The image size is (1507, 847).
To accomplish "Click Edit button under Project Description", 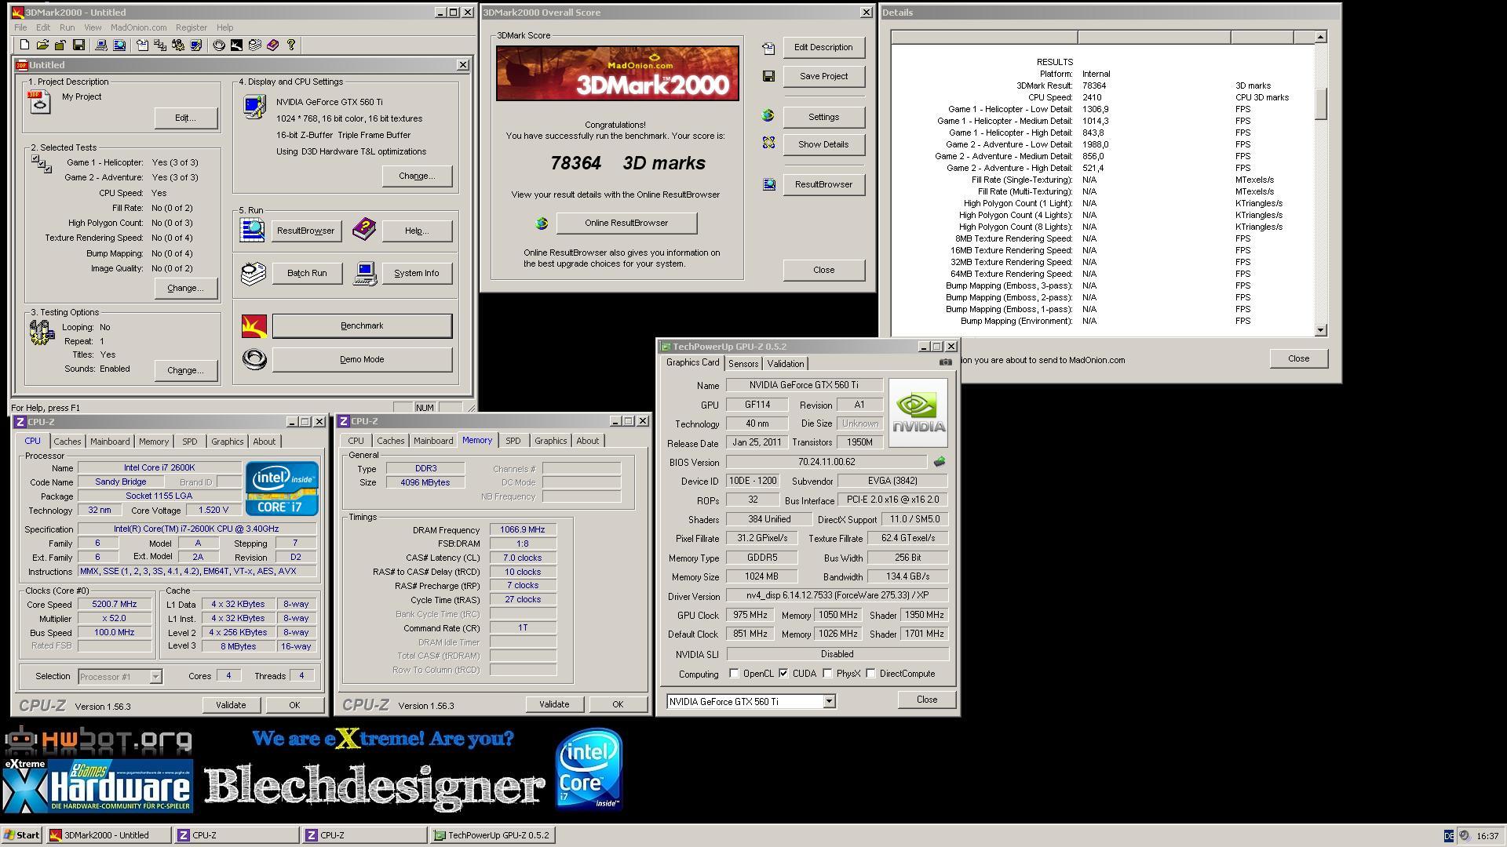I will coord(185,118).
